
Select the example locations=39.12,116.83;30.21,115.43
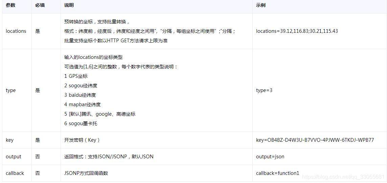[297, 31]
